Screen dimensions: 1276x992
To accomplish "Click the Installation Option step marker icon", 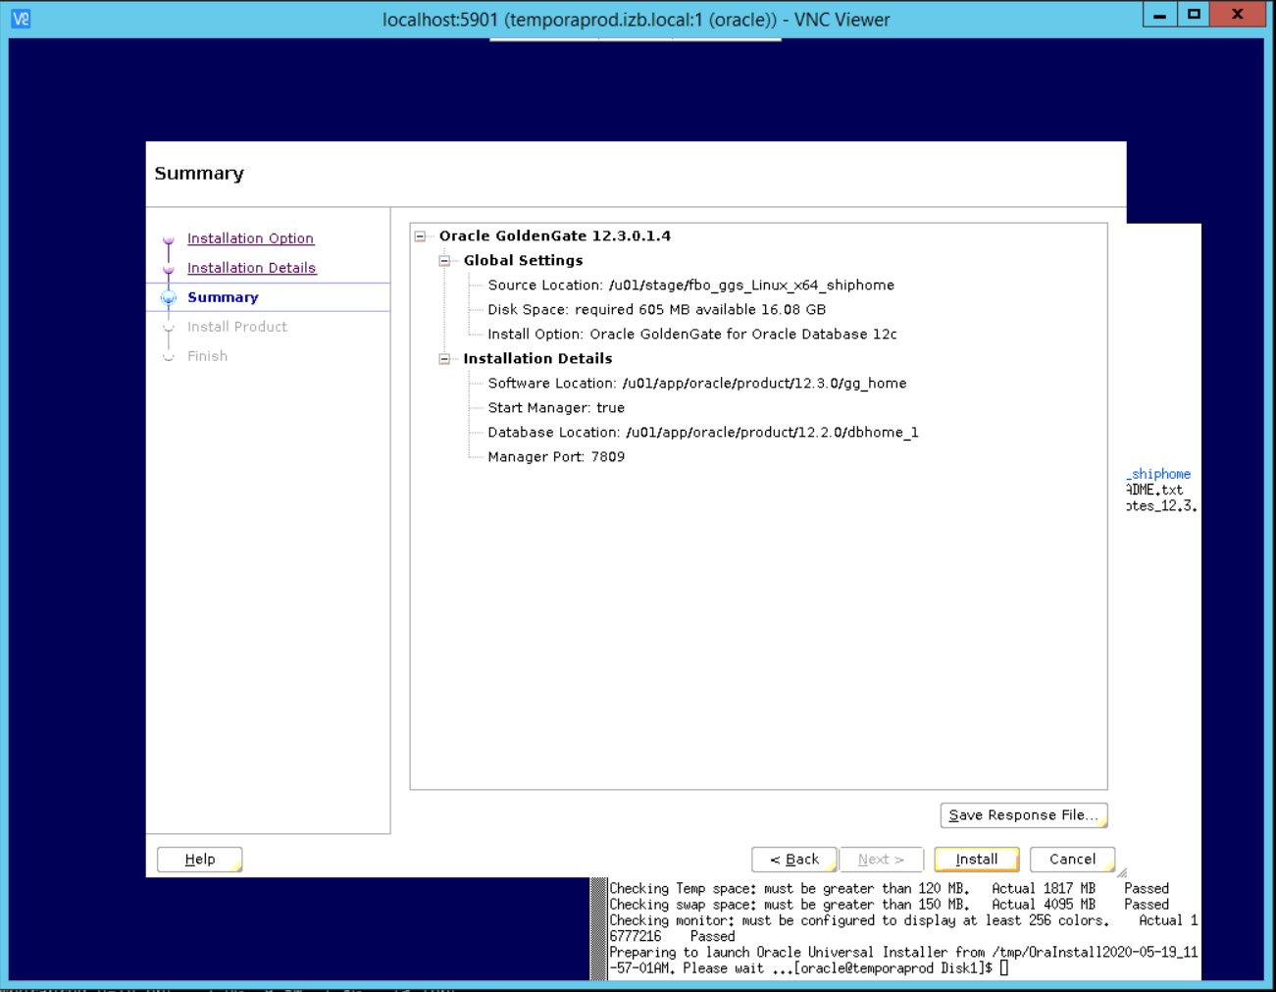I will (169, 239).
